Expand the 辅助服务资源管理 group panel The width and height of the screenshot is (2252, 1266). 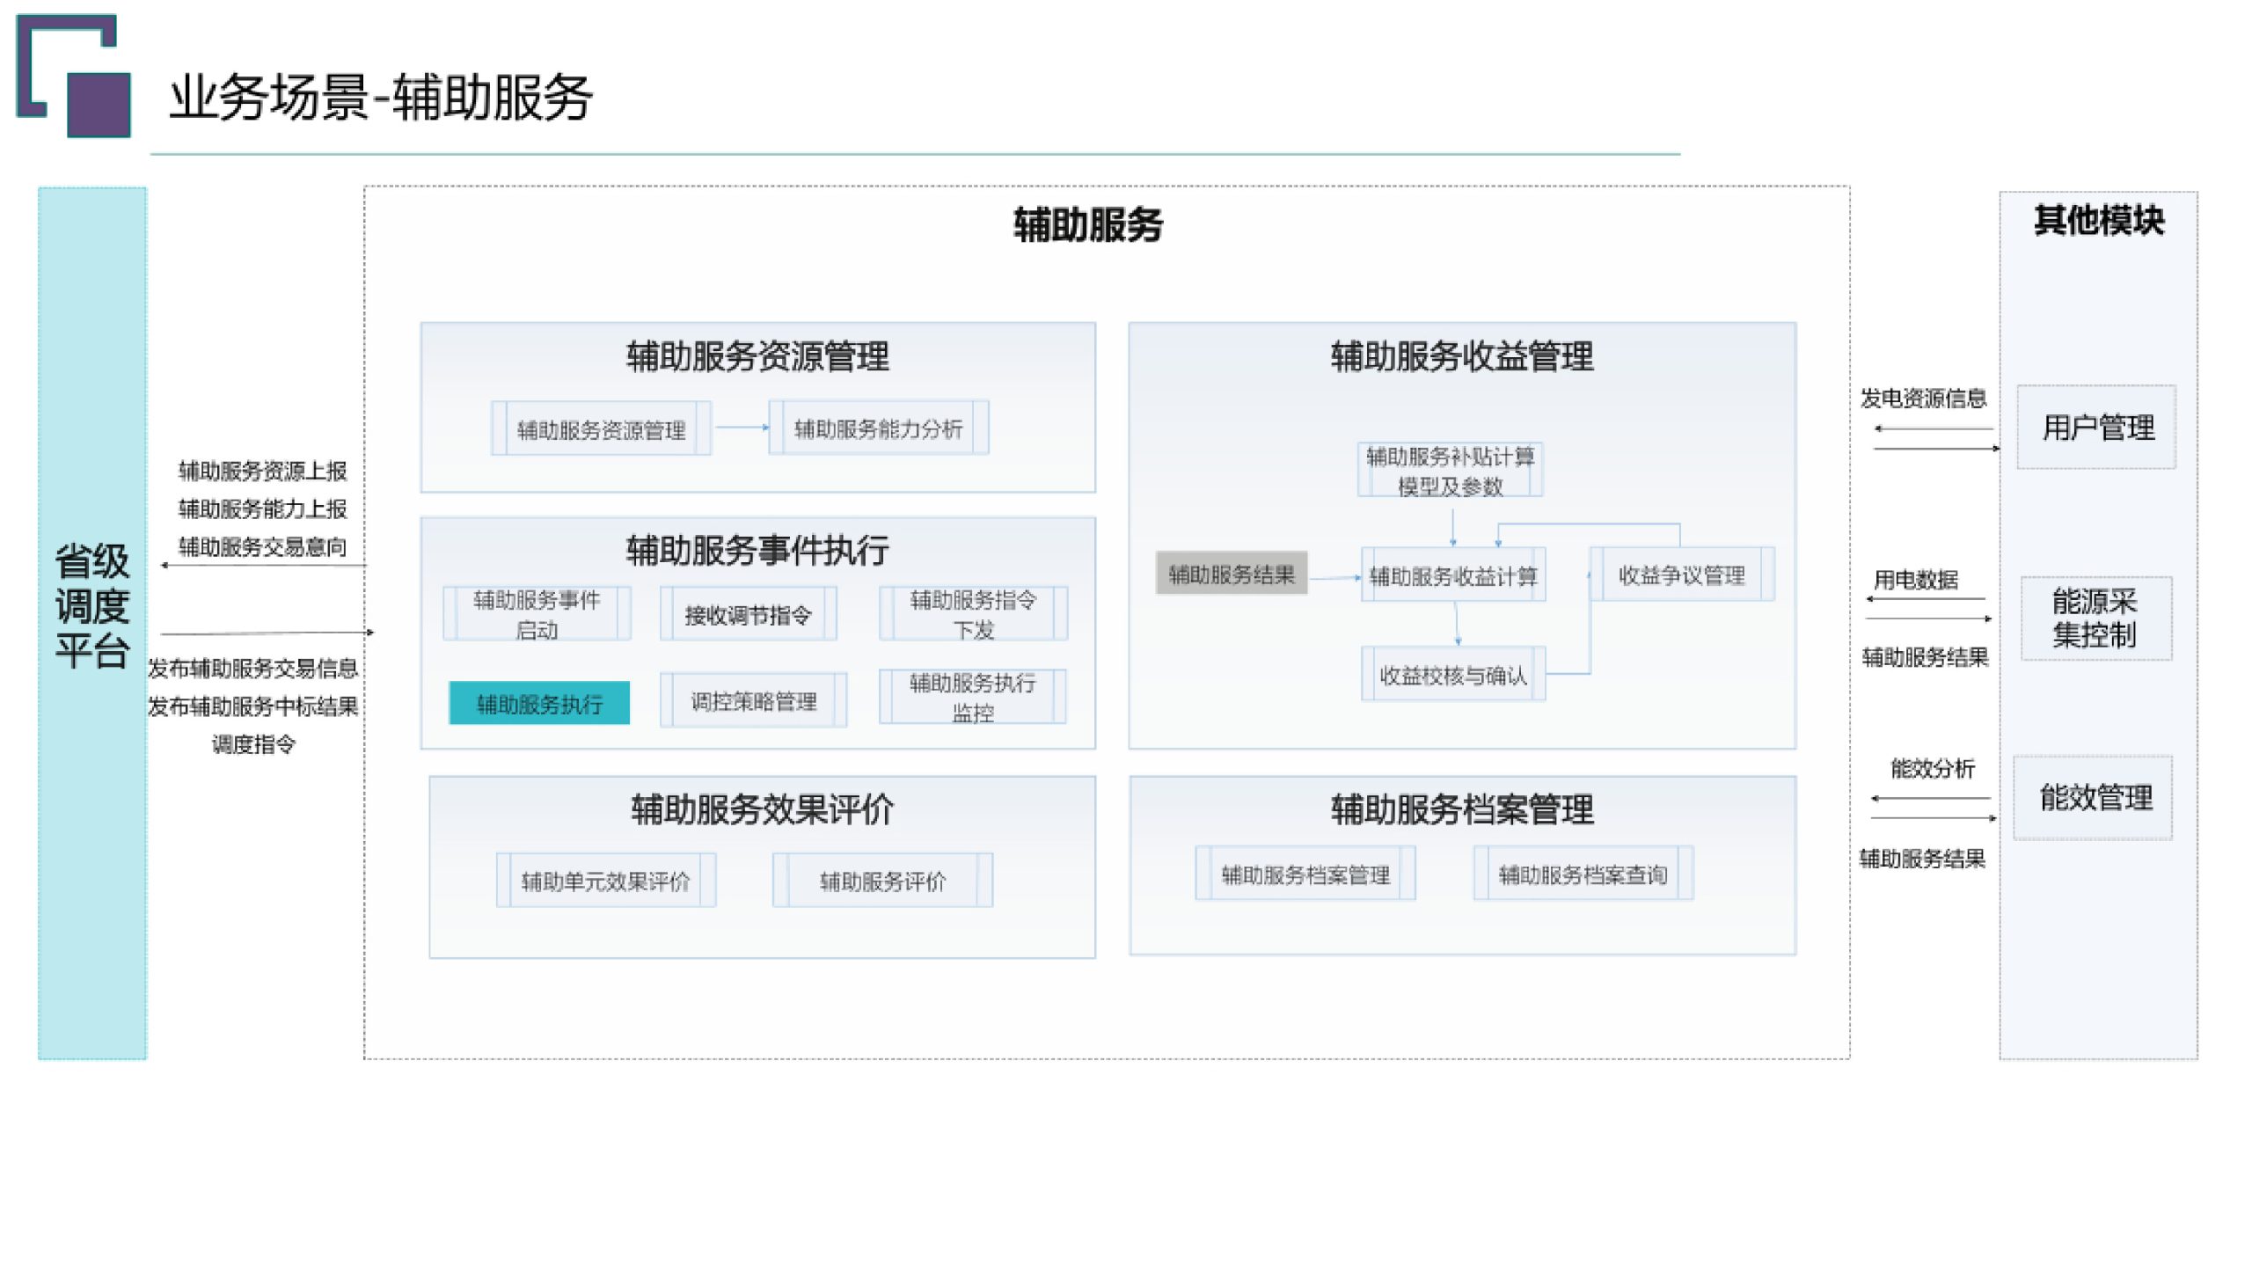[x=757, y=358]
